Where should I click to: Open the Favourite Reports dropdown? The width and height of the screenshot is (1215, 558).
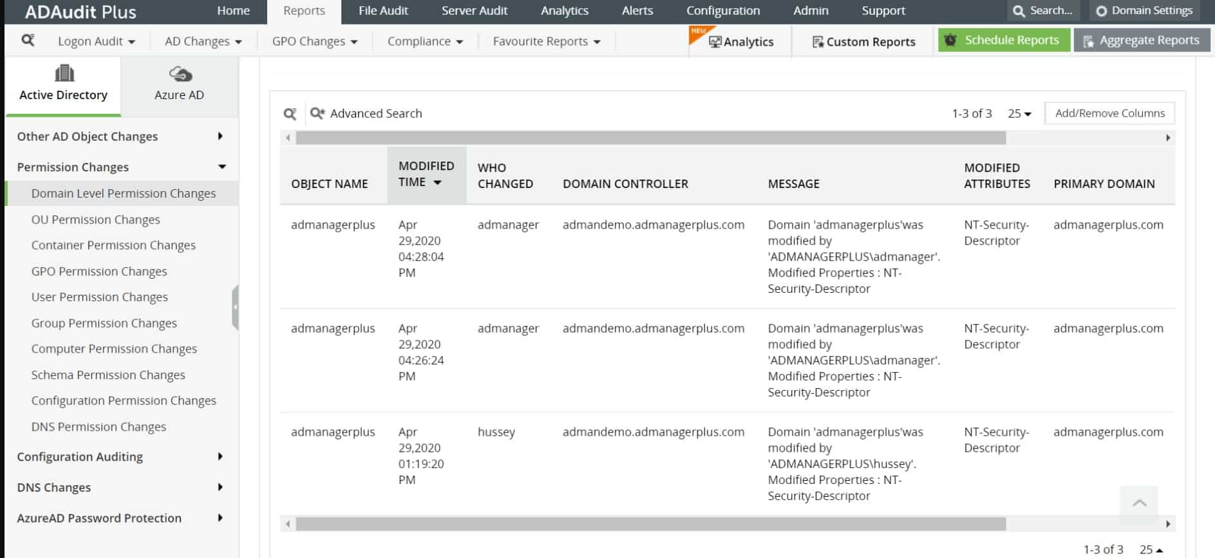pos(547,41)
